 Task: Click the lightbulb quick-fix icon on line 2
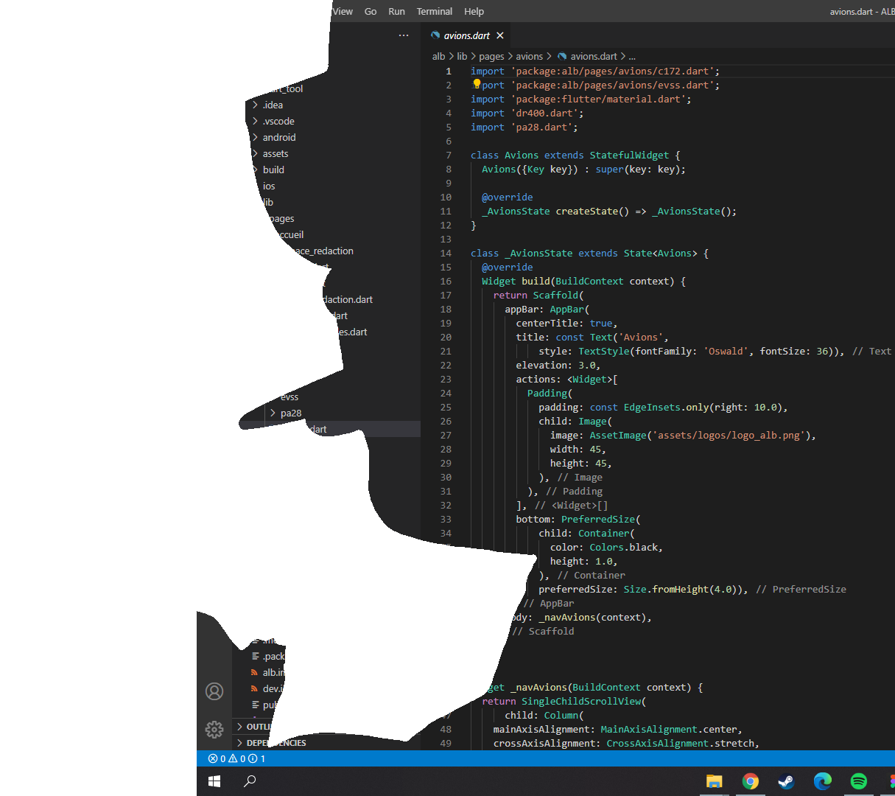[x=477, y=85]
